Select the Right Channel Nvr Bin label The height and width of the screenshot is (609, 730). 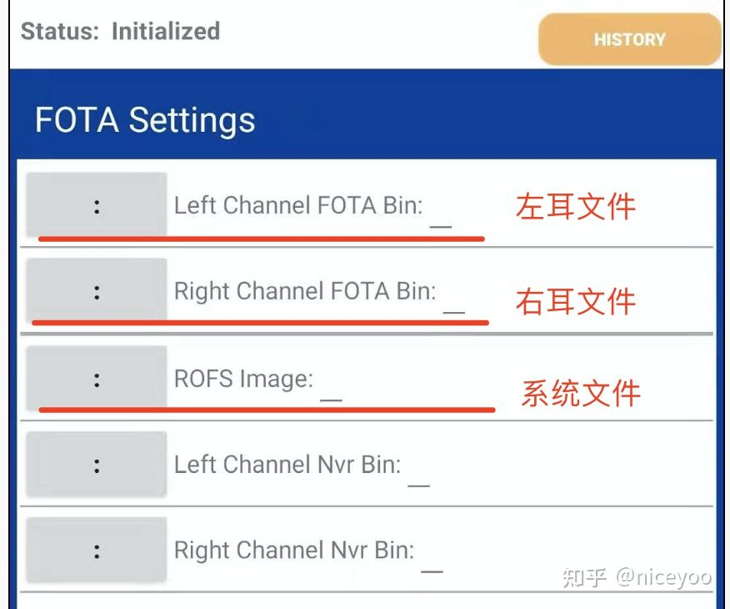293,551
